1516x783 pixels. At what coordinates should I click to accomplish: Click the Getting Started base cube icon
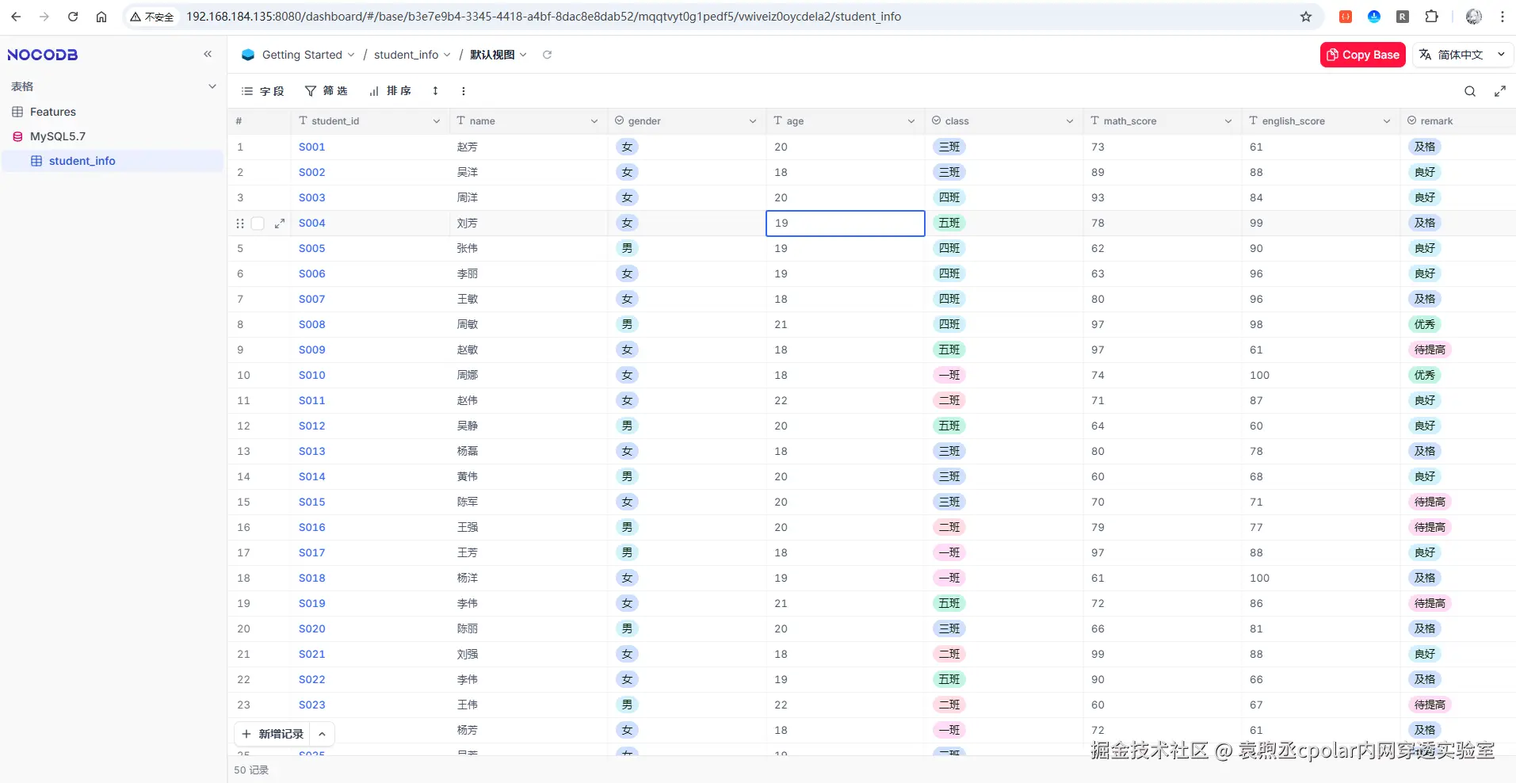click(248, 55)
